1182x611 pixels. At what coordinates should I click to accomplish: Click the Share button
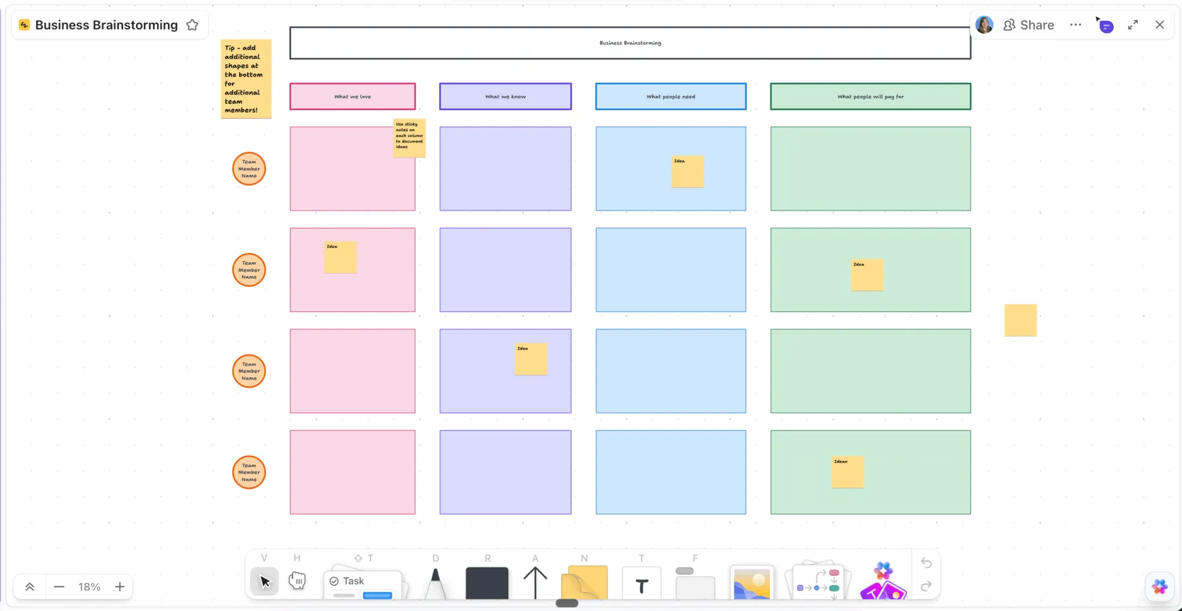[1029, 25]
